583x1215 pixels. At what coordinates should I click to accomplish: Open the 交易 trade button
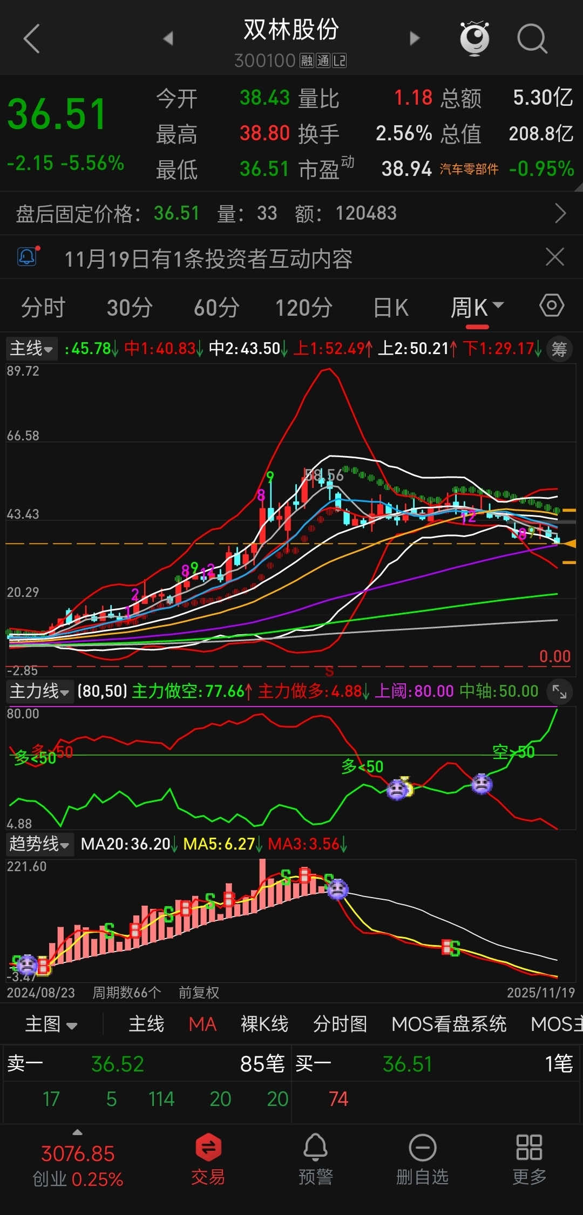point(208,1159)
